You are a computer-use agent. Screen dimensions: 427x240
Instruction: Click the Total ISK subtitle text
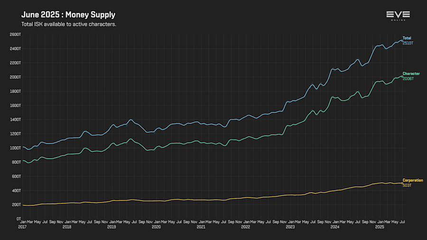[x=69, y=24]
